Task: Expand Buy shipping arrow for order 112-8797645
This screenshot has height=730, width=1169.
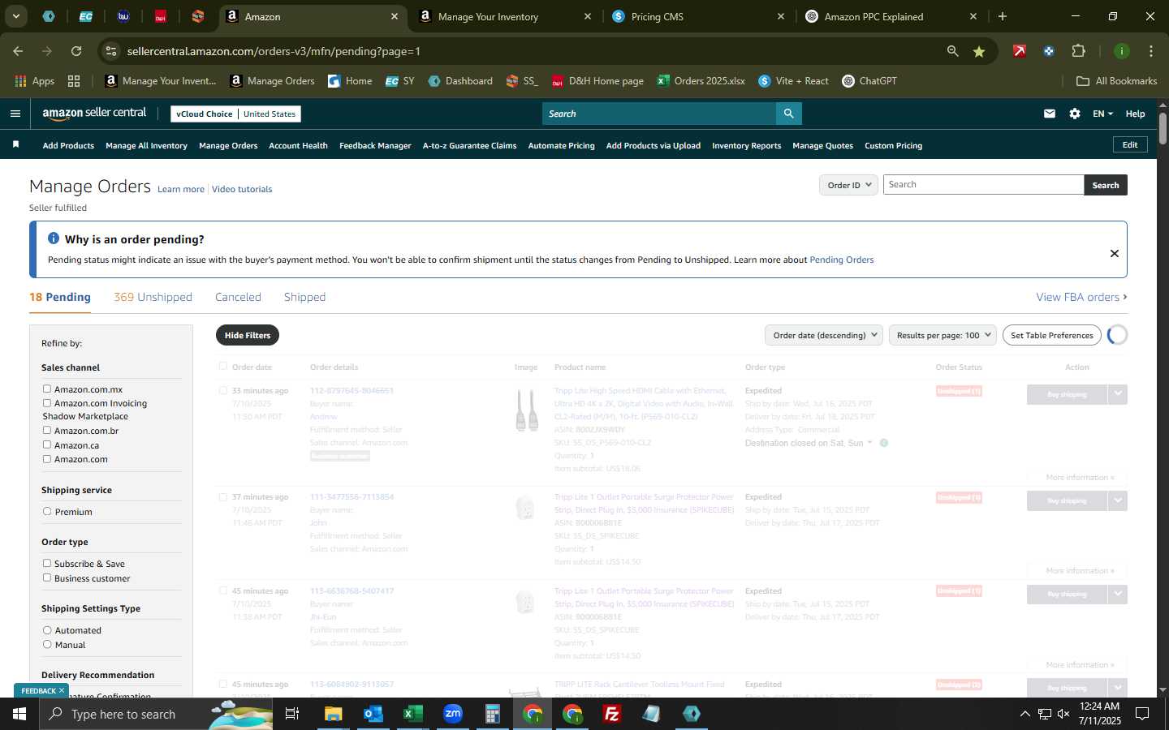Action: (x=1118, y=394)
